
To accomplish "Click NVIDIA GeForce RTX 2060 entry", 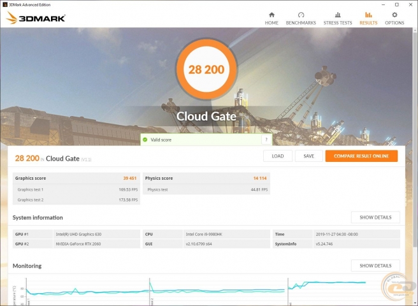I will pyautogui.click(x=78, y=244).
